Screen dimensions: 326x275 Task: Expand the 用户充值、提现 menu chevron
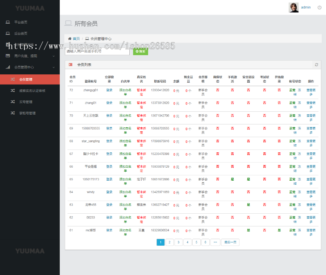click(54, 56)
